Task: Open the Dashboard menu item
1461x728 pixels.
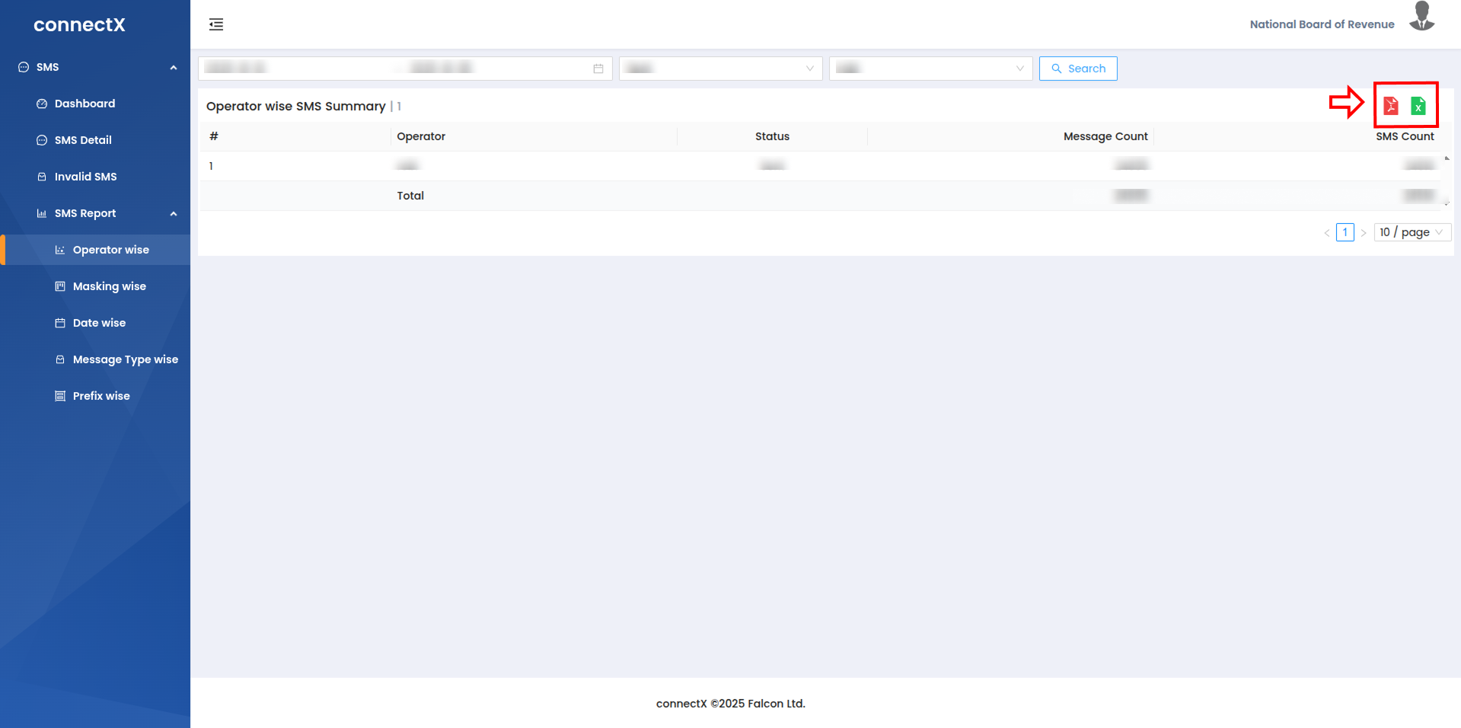Action: pyautogui.click(x=85, y=104)
